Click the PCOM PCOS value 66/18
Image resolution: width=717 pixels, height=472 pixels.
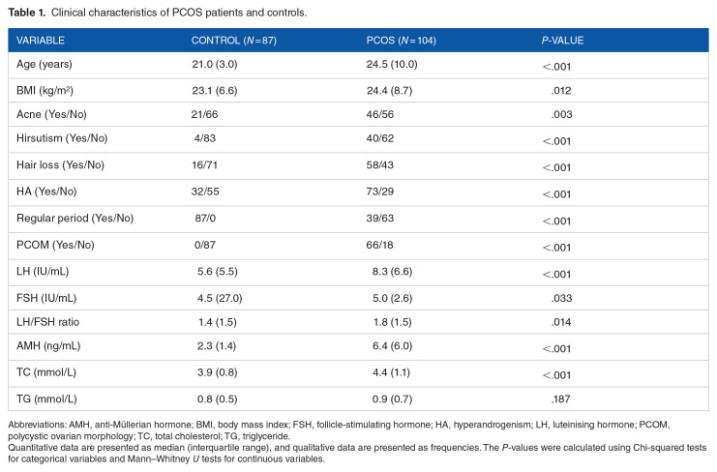tap(373, 239)
